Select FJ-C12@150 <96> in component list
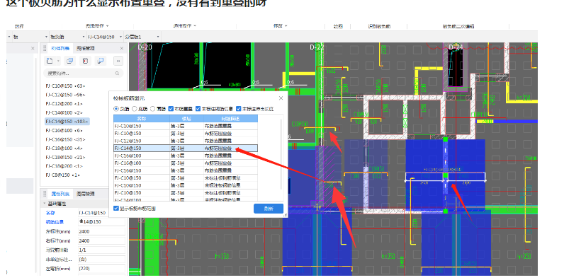This screenshot has height=280, width=581. [65, 95]
